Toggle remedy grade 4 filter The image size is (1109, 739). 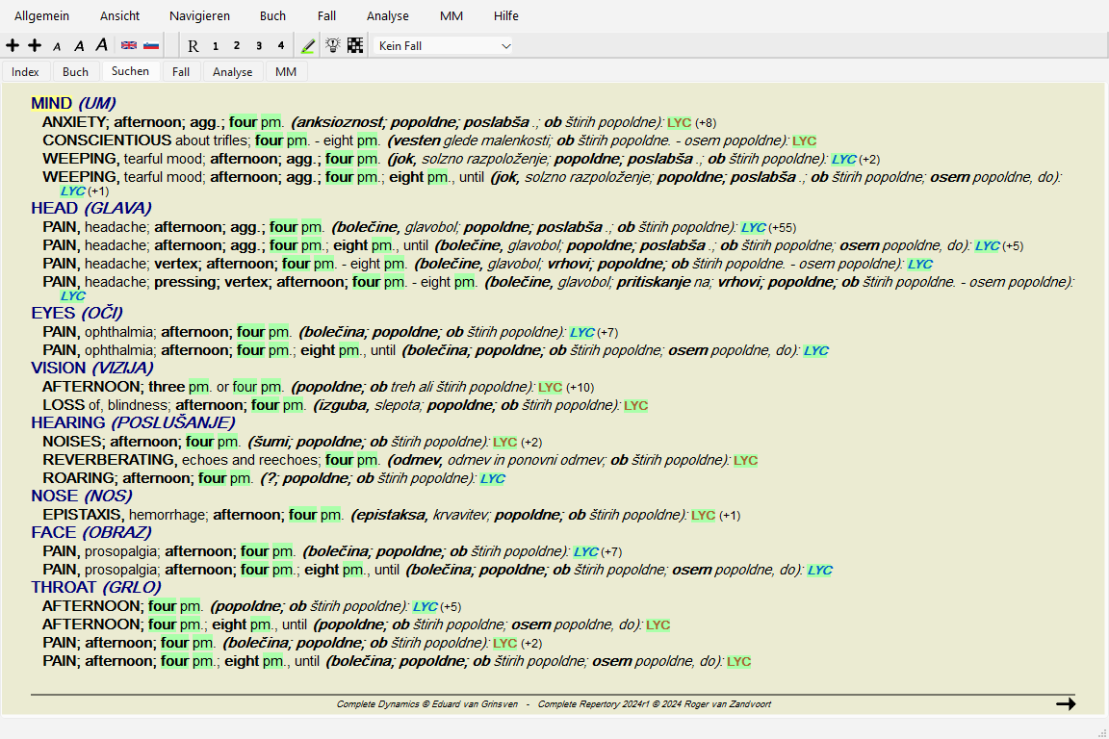[280, 45]
